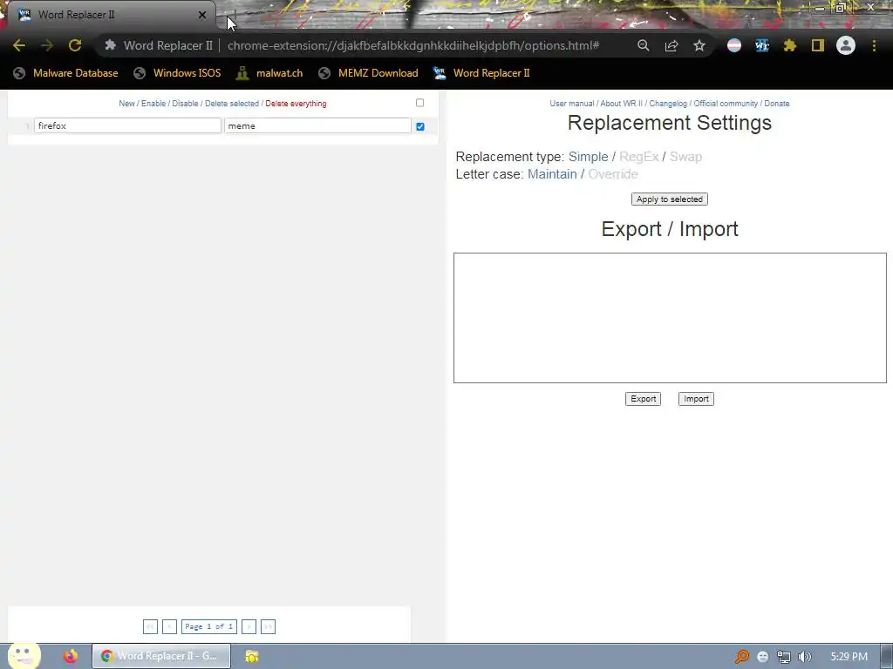
Task: Switch to Word Replacer II Chrome taskbar window
Action: point(161,656)
